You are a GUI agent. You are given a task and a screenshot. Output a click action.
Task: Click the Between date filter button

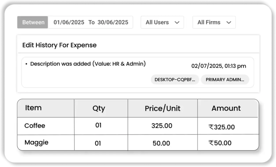click(33, 22)
